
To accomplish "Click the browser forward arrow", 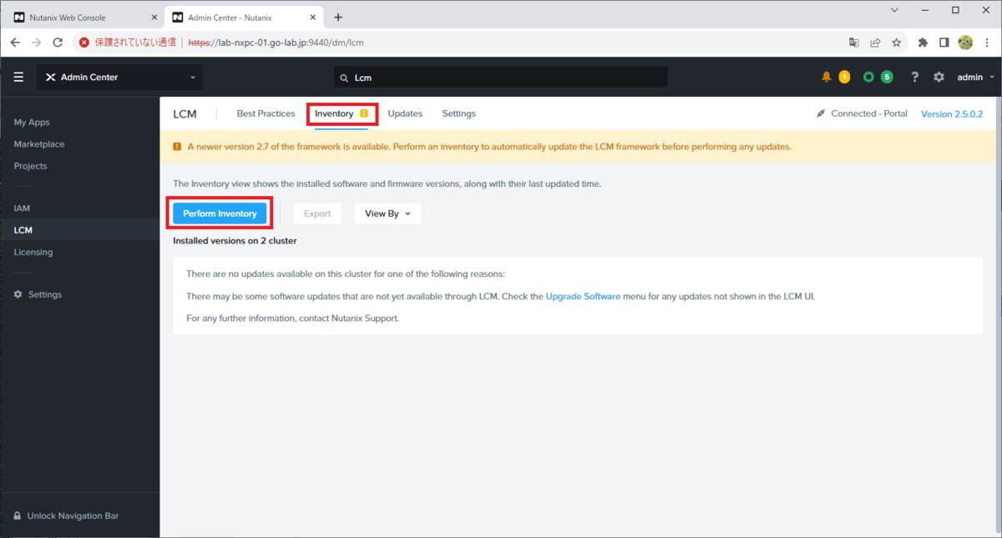I will (x=36, y=42).
